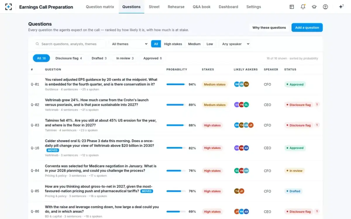Open the Settings tab
Viewport: 351px width, 219px height.
point(254,7)
